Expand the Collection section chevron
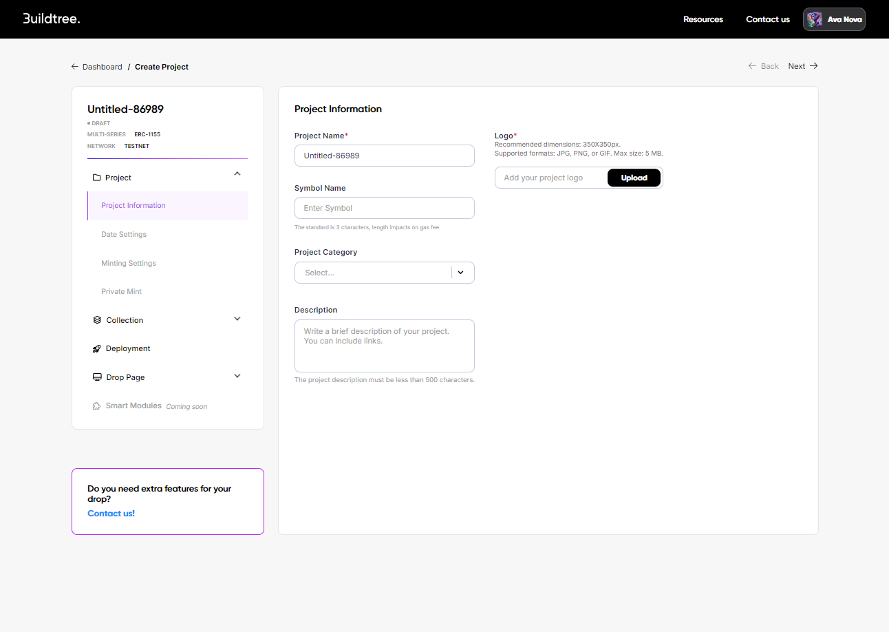Screen dimensions: 889x632 pyautogui.click(x=237, y=319)
